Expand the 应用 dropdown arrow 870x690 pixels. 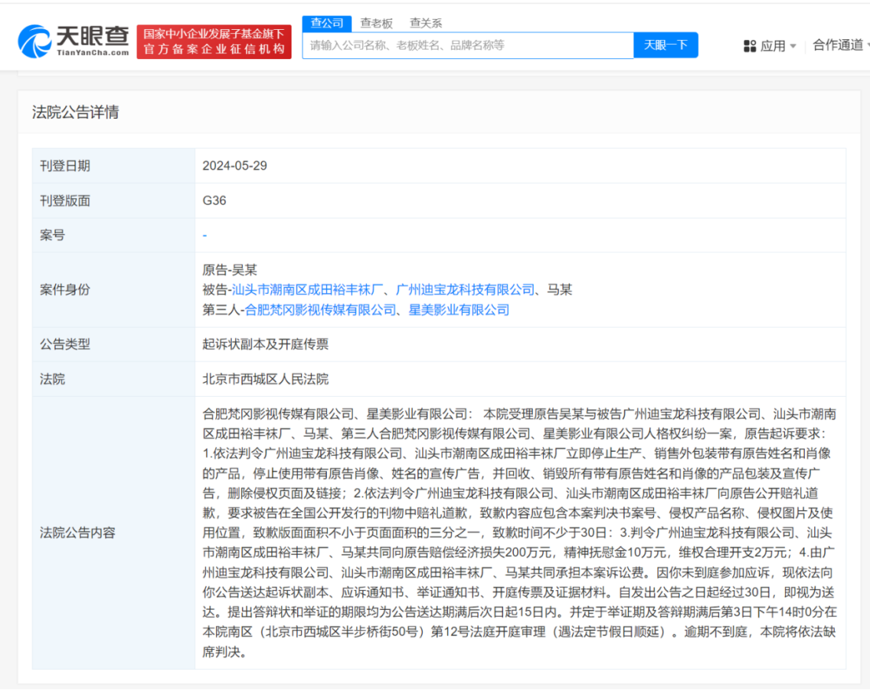[794, 46]
